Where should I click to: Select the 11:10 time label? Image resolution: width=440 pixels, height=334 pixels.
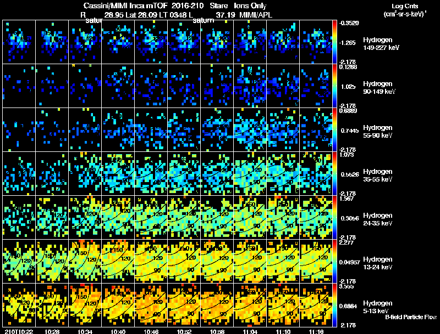283,331
